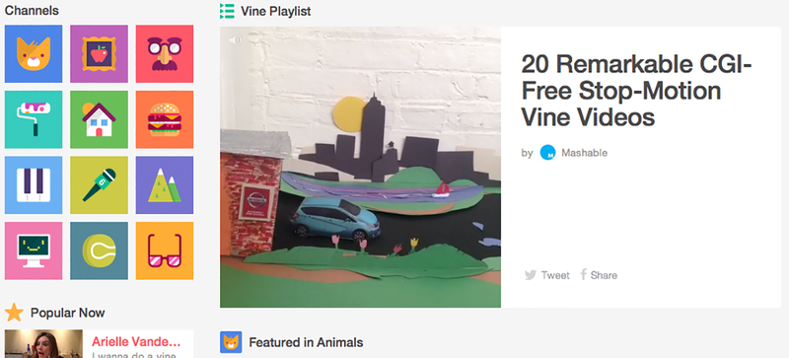The height and width of the screenshot is (358, 789).
Task: Select the smiling computer channel tile
Action: 34,251
